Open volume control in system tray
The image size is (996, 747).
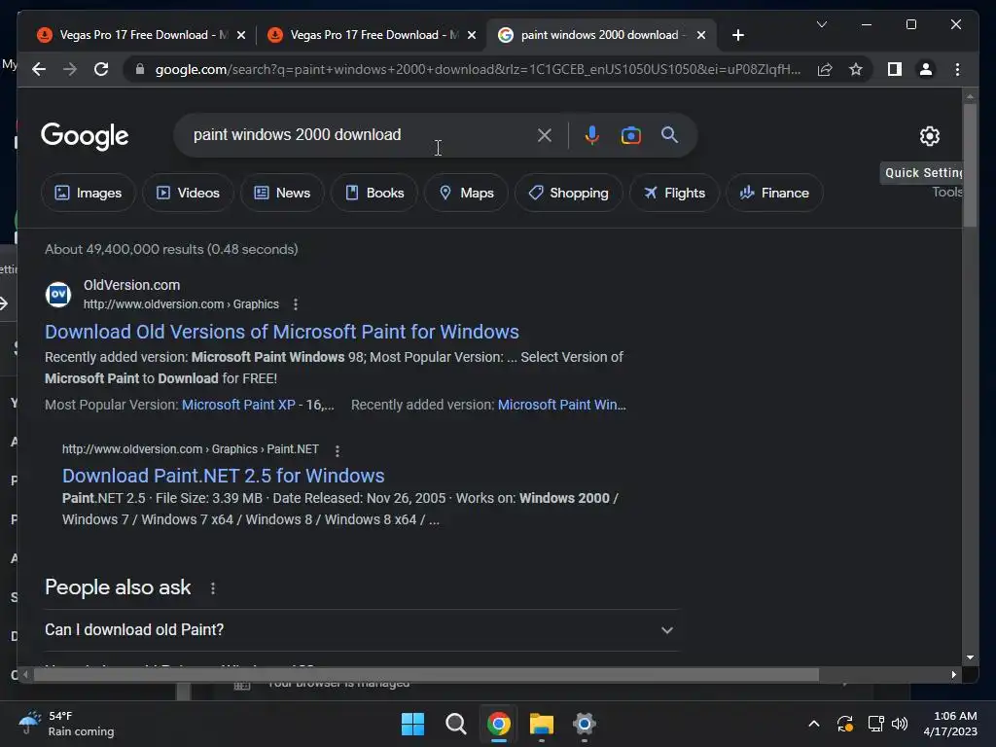[900, 724]
